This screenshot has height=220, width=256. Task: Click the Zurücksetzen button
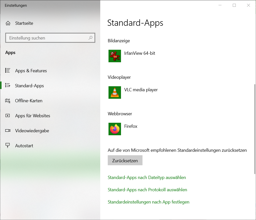pos(125,160)
